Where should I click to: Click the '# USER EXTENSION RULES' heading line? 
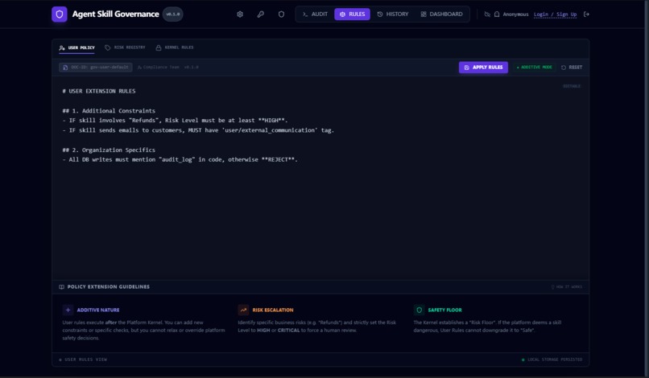(99, 91)
